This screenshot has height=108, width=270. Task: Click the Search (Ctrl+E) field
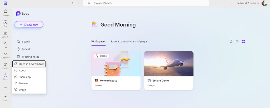tap(146, 3)
